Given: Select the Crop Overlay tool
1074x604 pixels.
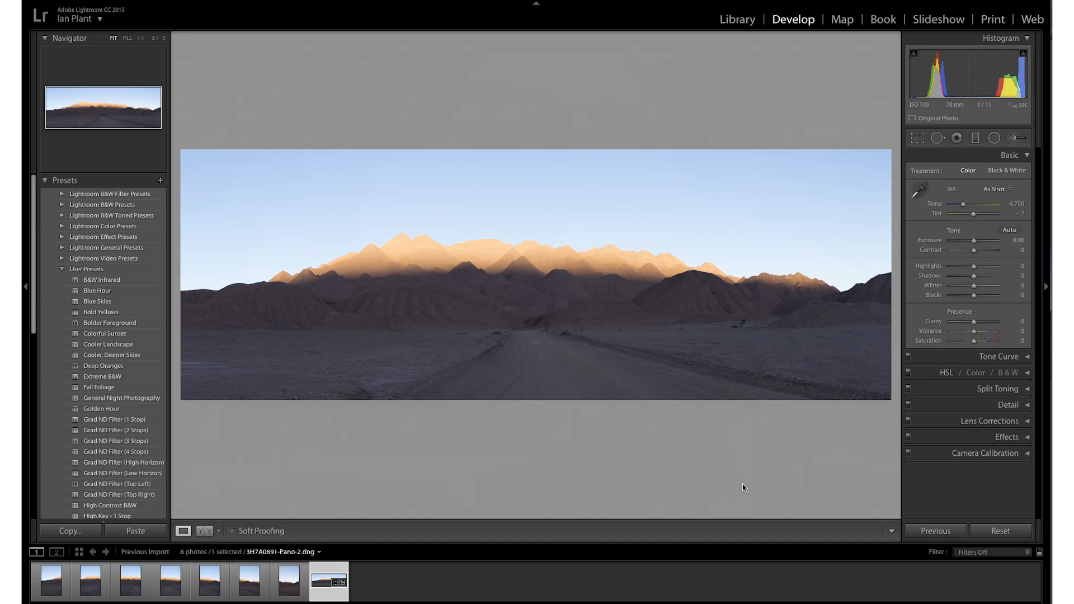Looking at the screenshot, I should 917,138.
